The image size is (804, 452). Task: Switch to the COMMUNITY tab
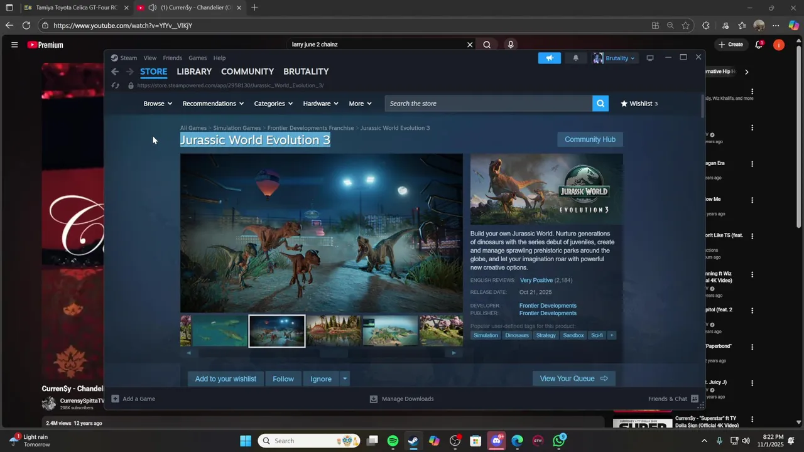247,72
